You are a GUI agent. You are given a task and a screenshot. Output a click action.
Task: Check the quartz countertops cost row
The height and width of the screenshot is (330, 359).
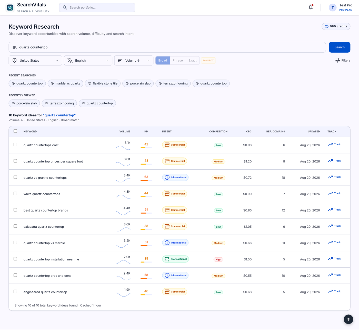(x=15, y=145)
